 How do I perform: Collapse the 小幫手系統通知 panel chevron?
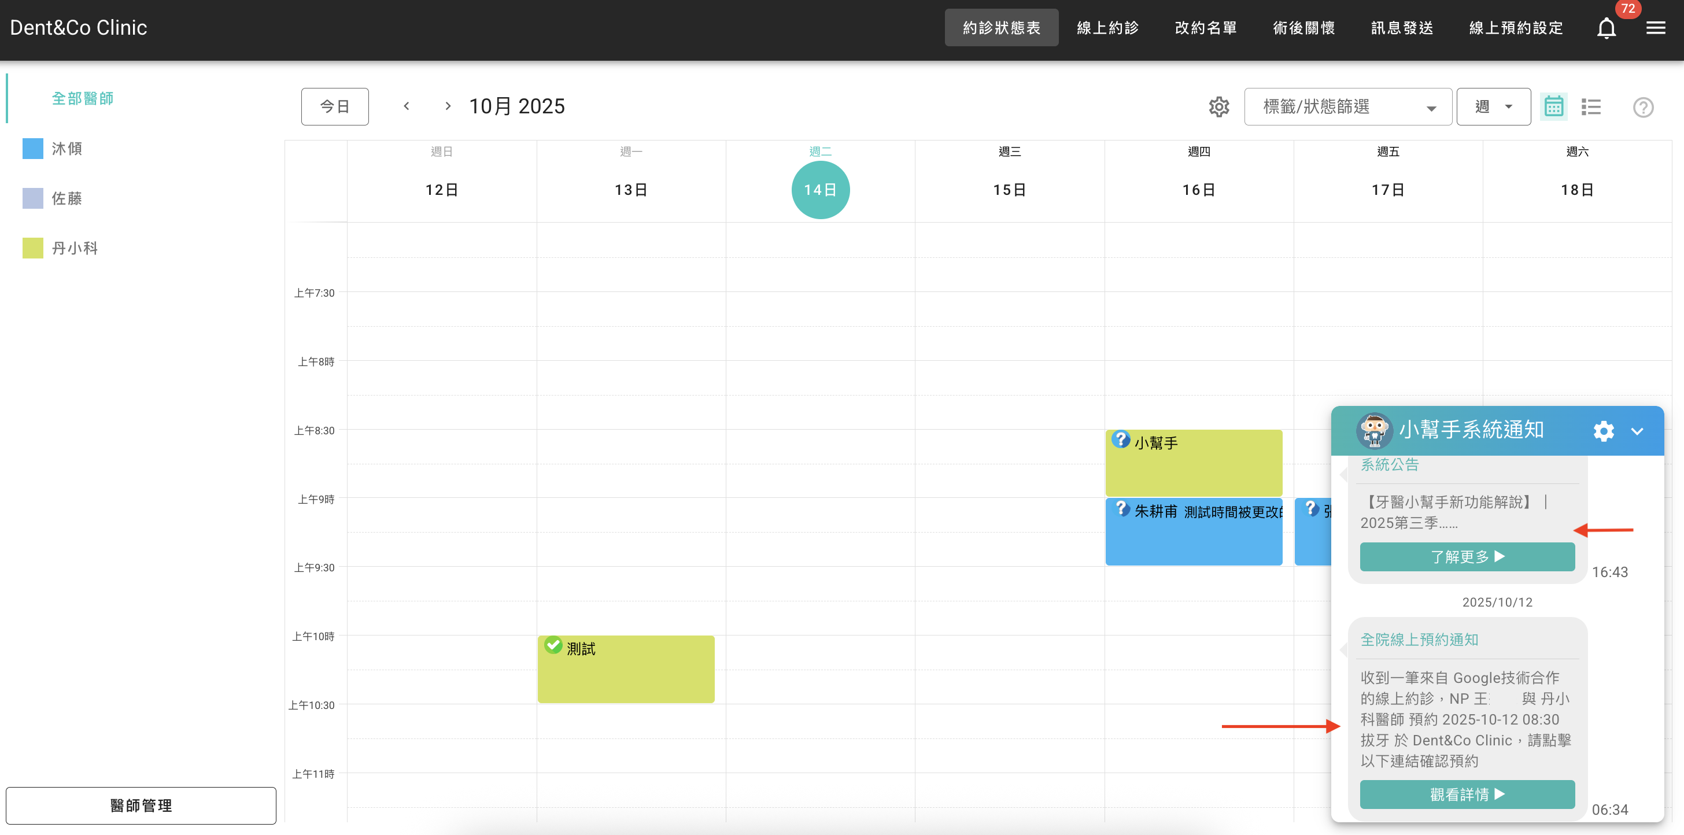tap(1638, 431)
